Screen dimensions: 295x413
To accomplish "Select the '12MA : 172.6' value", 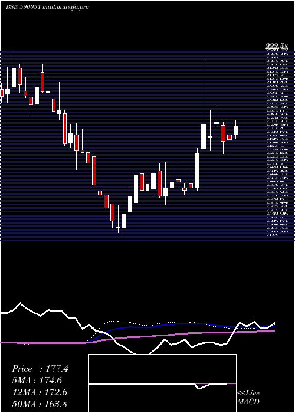I will coord(40,392).
